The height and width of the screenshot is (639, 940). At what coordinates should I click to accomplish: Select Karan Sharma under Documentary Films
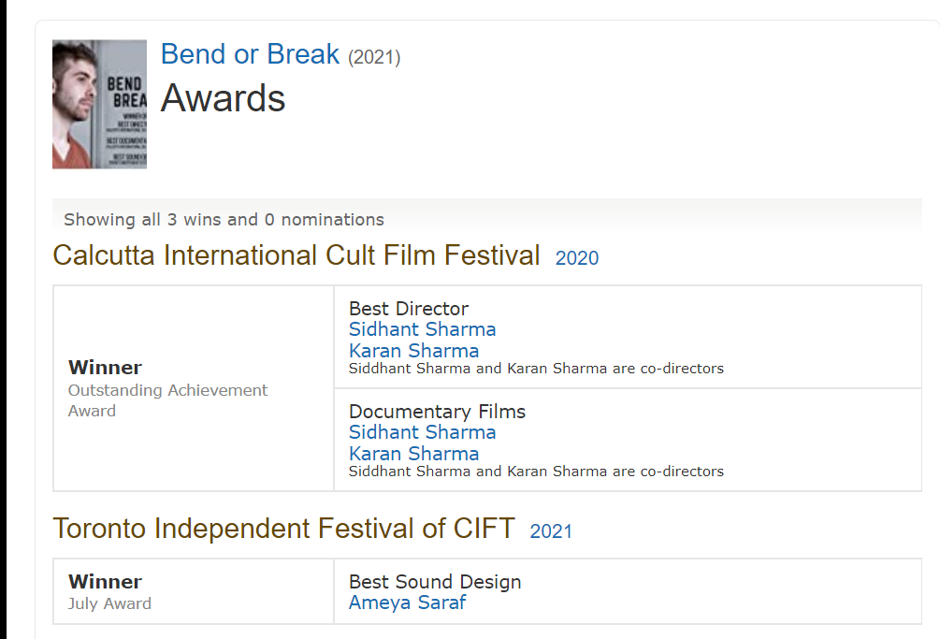pyautogui.click(x=413, y=454)
